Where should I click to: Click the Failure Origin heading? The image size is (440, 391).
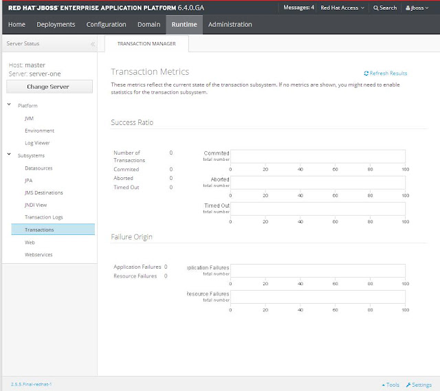point(131,237)
